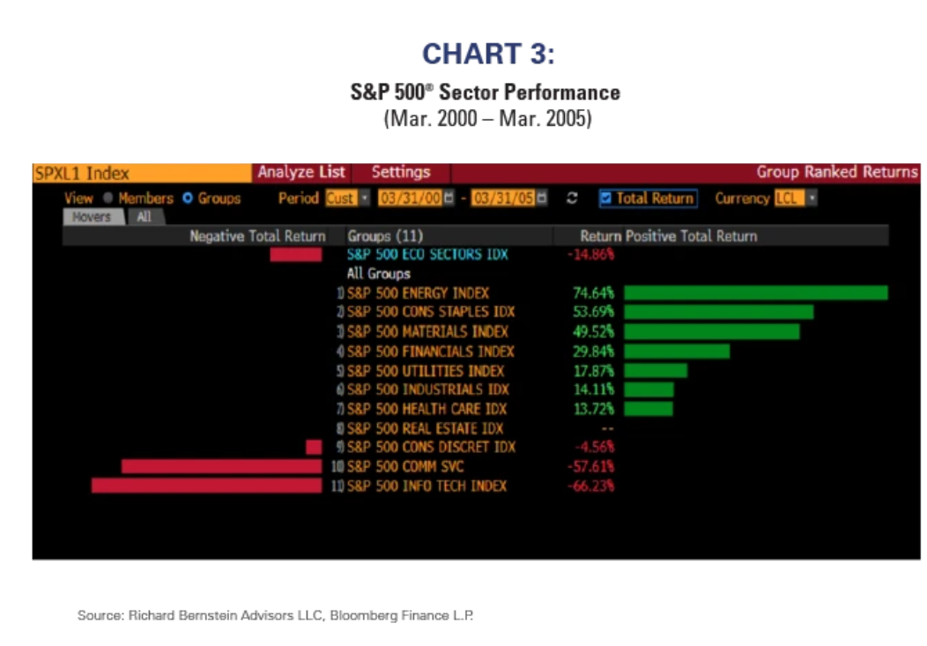Image resolution: width=927 pixels, height=646 pixels.
Task: Click the green Materials Index return bar
Action: click(x=712, y=331)
